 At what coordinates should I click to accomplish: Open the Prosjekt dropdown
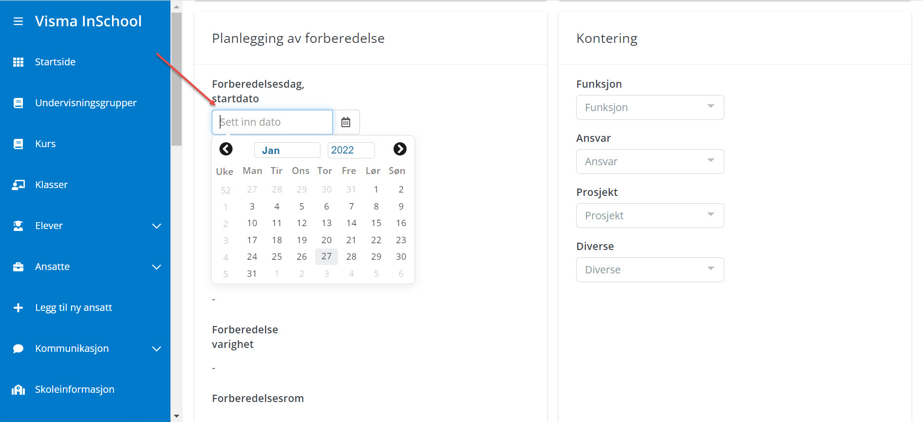click(650, 216)
